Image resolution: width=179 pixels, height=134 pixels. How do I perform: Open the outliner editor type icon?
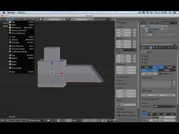143,23
